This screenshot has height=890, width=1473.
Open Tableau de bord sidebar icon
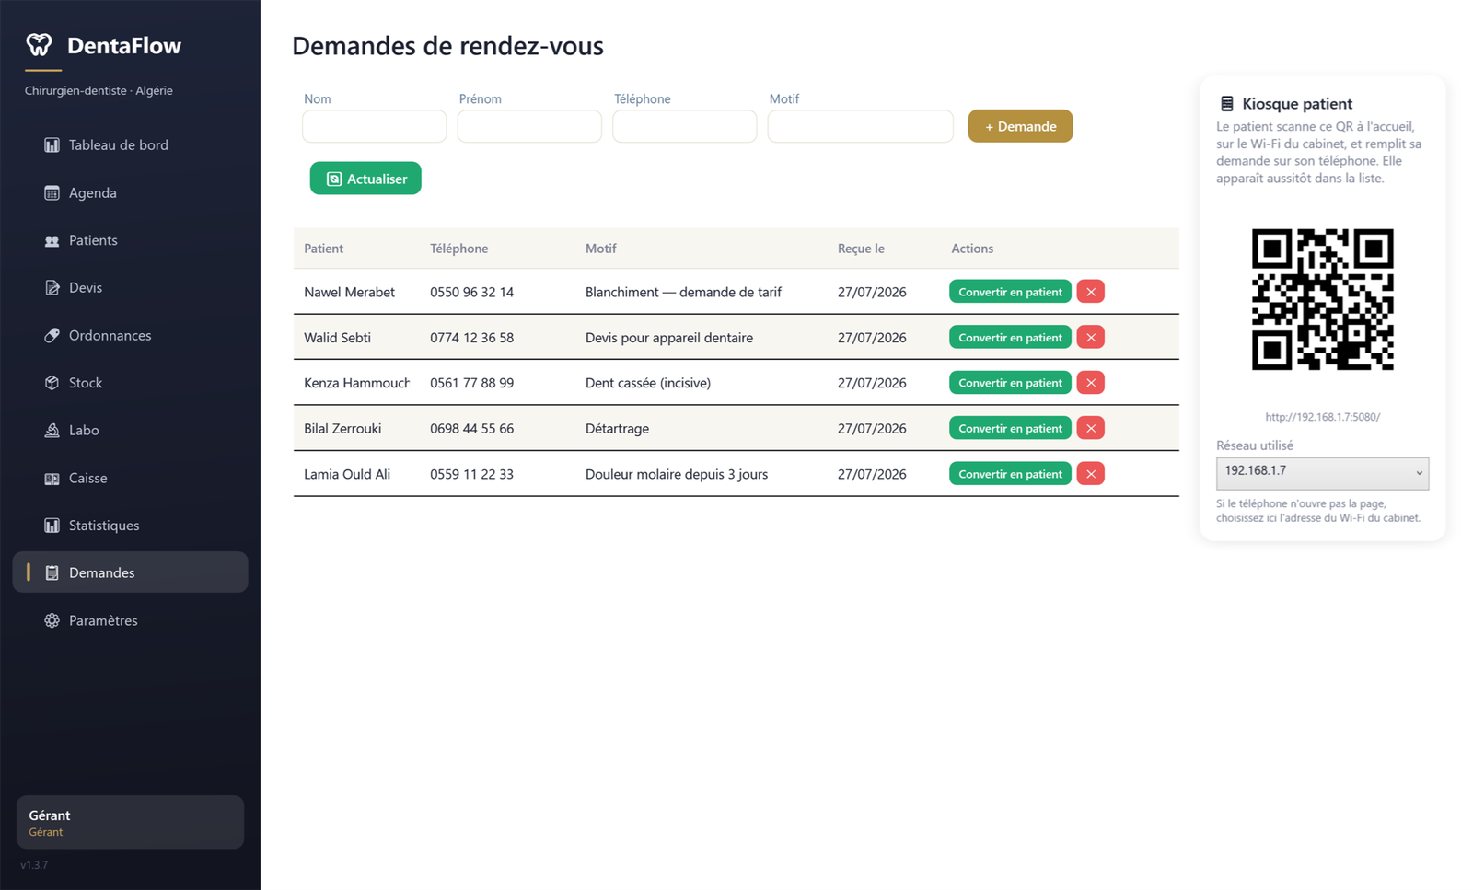(x=52, y=145)
